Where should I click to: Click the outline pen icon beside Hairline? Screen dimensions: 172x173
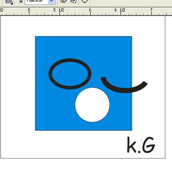pyautogui.click(x=21, y=1)
